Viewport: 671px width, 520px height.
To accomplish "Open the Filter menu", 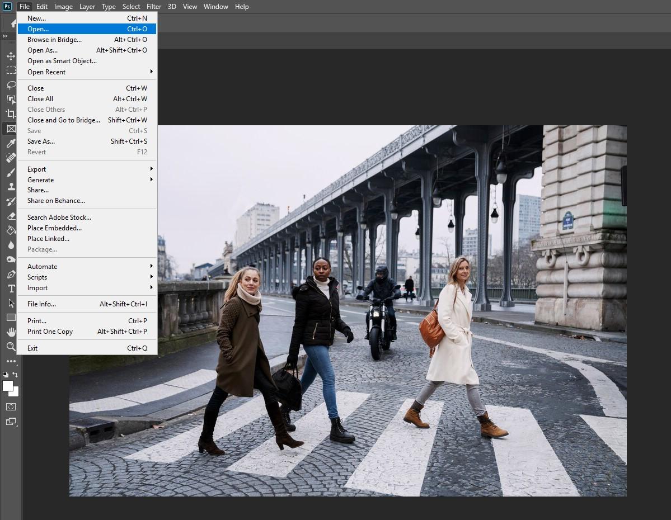I will click(x=153, y=7).
